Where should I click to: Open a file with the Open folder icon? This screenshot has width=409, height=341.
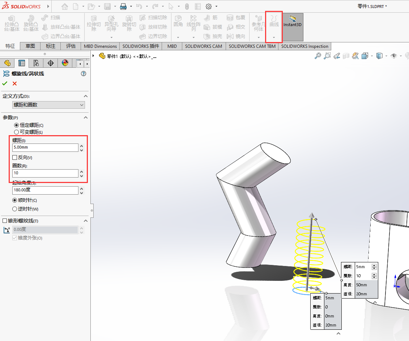91,7
